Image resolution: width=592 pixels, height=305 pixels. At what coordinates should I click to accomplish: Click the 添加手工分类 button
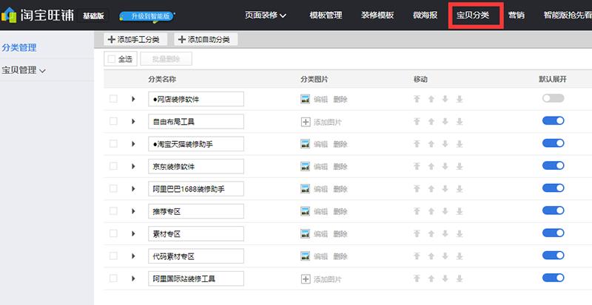tap(136, 39)
